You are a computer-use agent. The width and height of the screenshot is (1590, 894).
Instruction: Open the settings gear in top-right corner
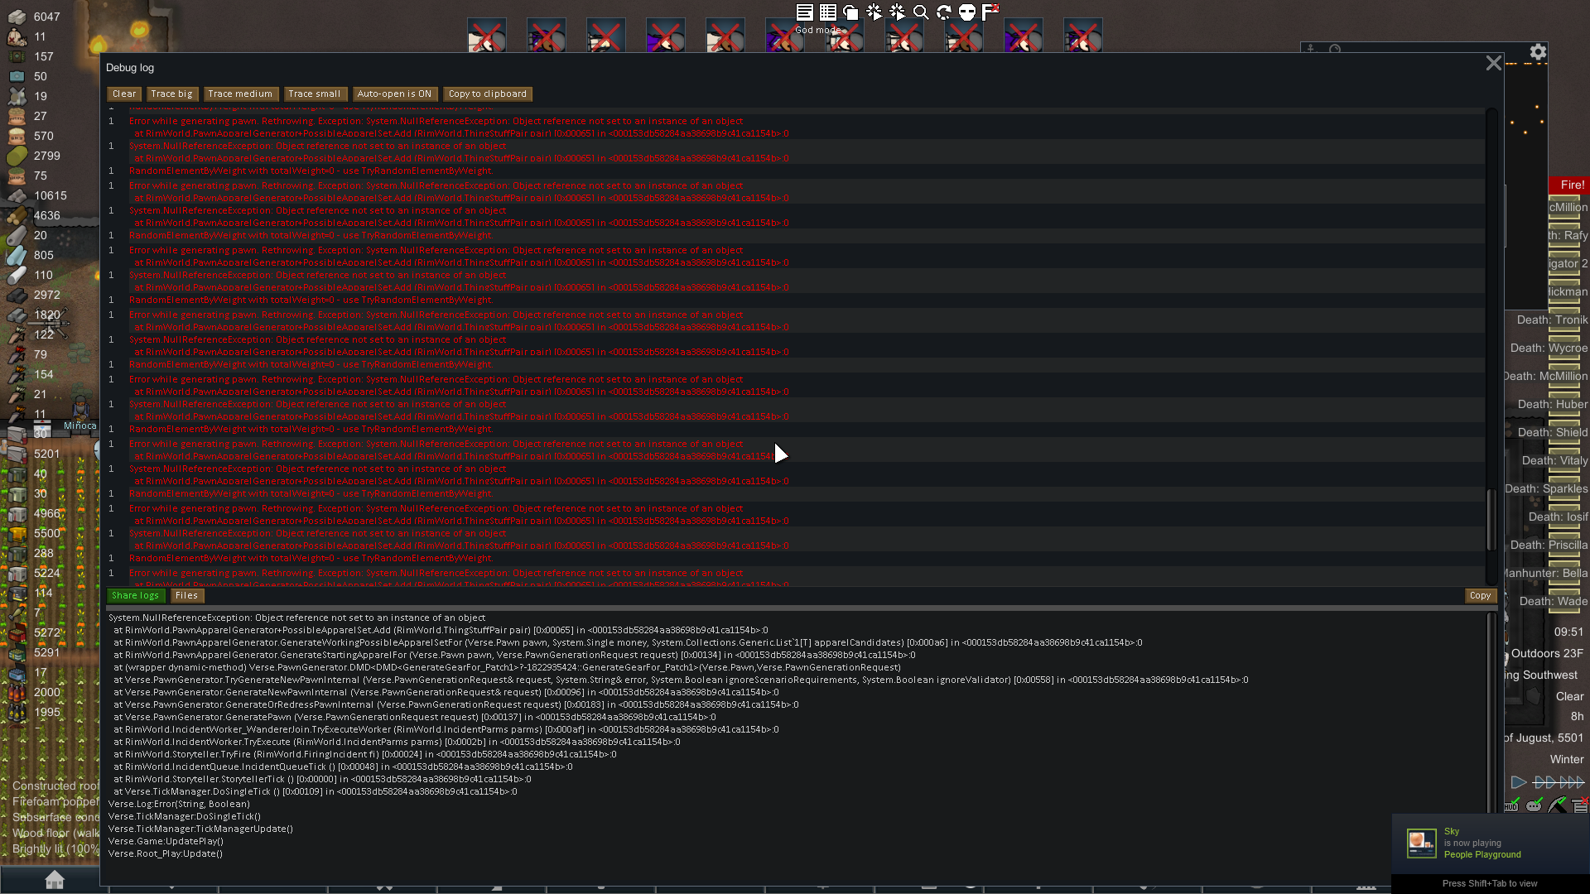1538,51
